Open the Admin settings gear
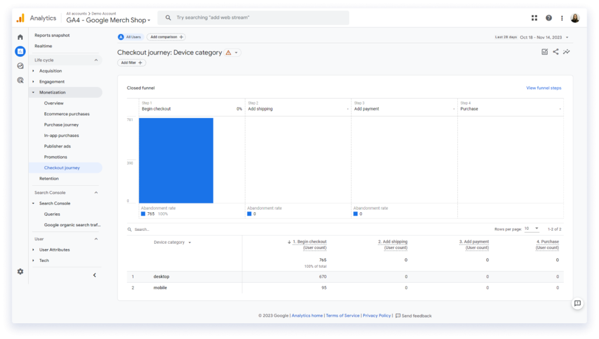Image resolution: width=599 pixels, height=339 pixels. point(20,271)
